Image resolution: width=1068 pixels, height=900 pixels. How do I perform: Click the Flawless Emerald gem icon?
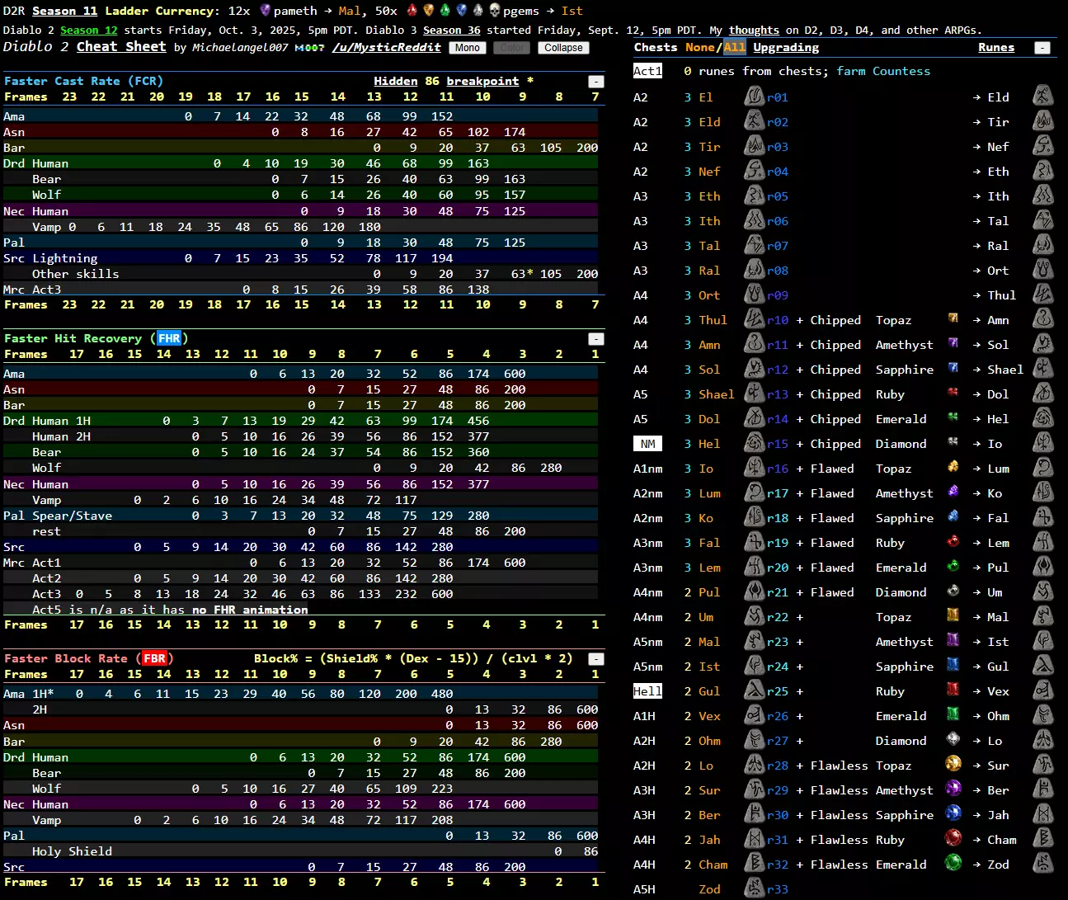pos(953,863)
